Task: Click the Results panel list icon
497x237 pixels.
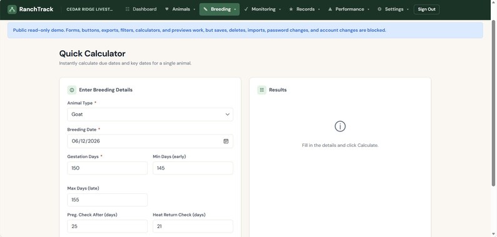Action: (262, 90)
